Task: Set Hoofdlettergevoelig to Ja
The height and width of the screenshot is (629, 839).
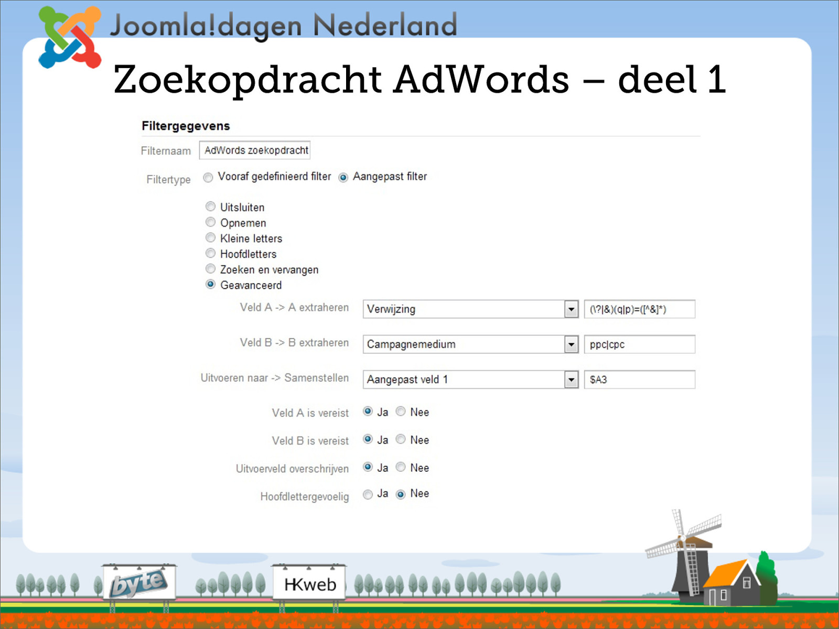Action: (368, 494)
